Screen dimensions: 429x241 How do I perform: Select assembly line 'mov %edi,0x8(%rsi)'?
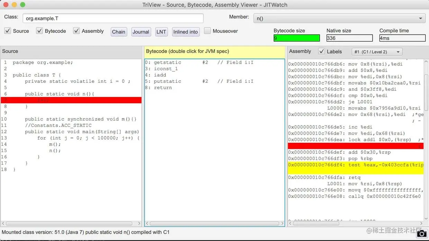(x=345, y=77)
